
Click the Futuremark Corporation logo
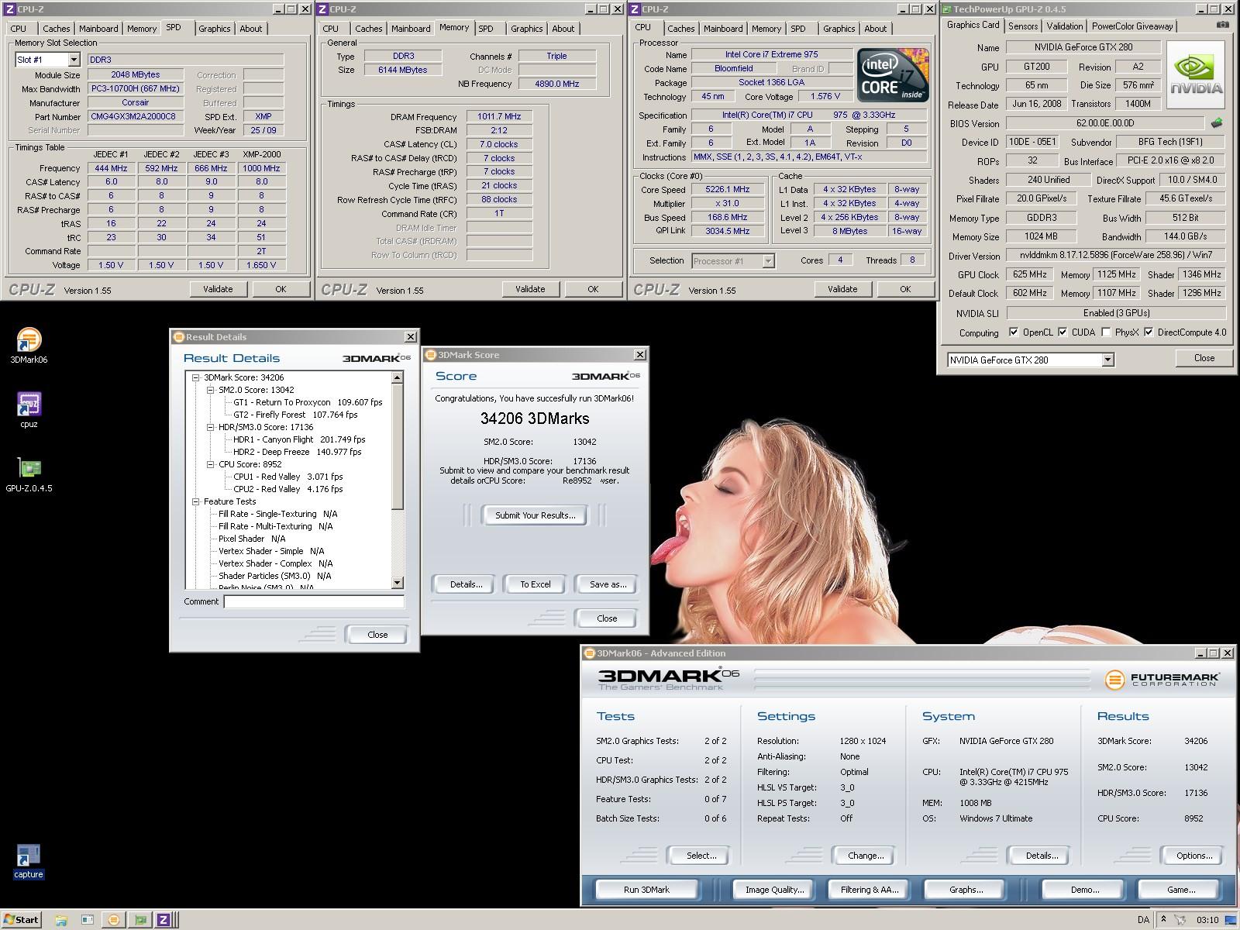1162,680
